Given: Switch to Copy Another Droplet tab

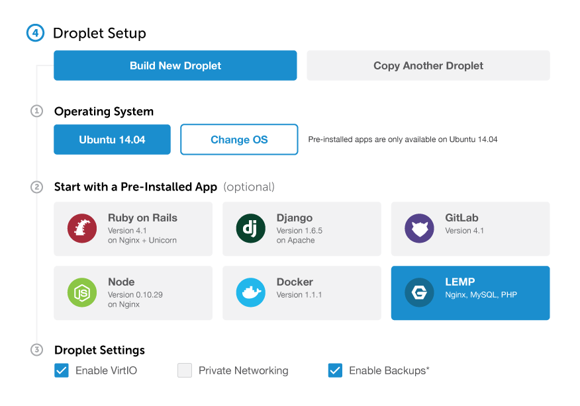Looking at the screenshot, I should pyautogui.click(x=428, y=65).
